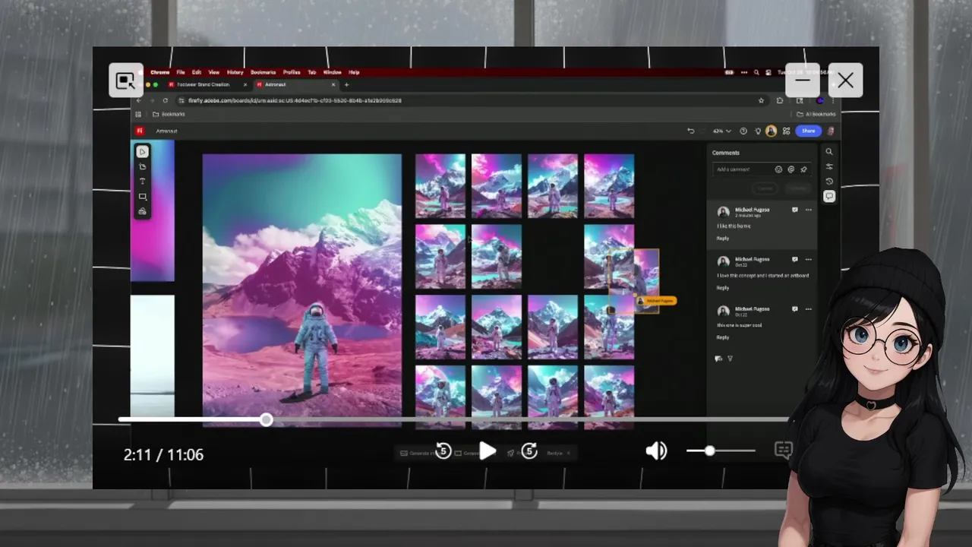Resolve the 'artboard' comment
972x547 pixels.
795,260
